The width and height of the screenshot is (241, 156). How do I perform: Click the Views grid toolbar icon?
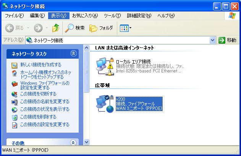tap(124, 28)
